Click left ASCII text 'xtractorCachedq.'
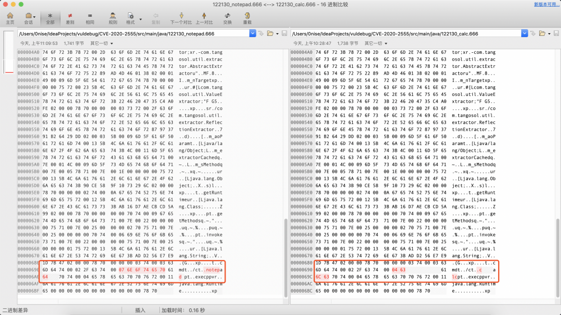The height and width of the screenshot is (315, 561). (x=201, y=157)
